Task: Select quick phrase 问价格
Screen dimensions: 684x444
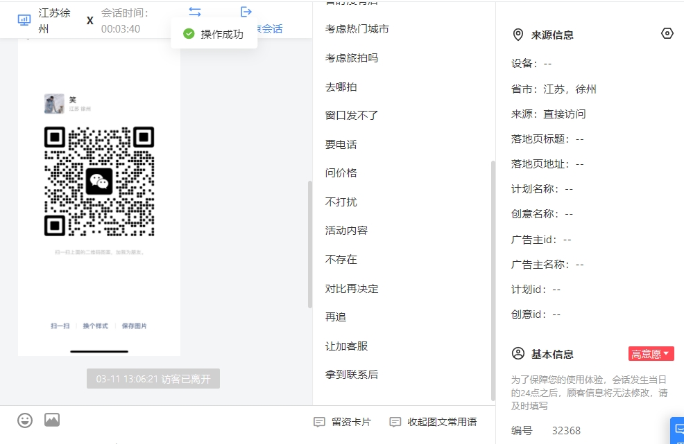Action: tap(341, 173)
